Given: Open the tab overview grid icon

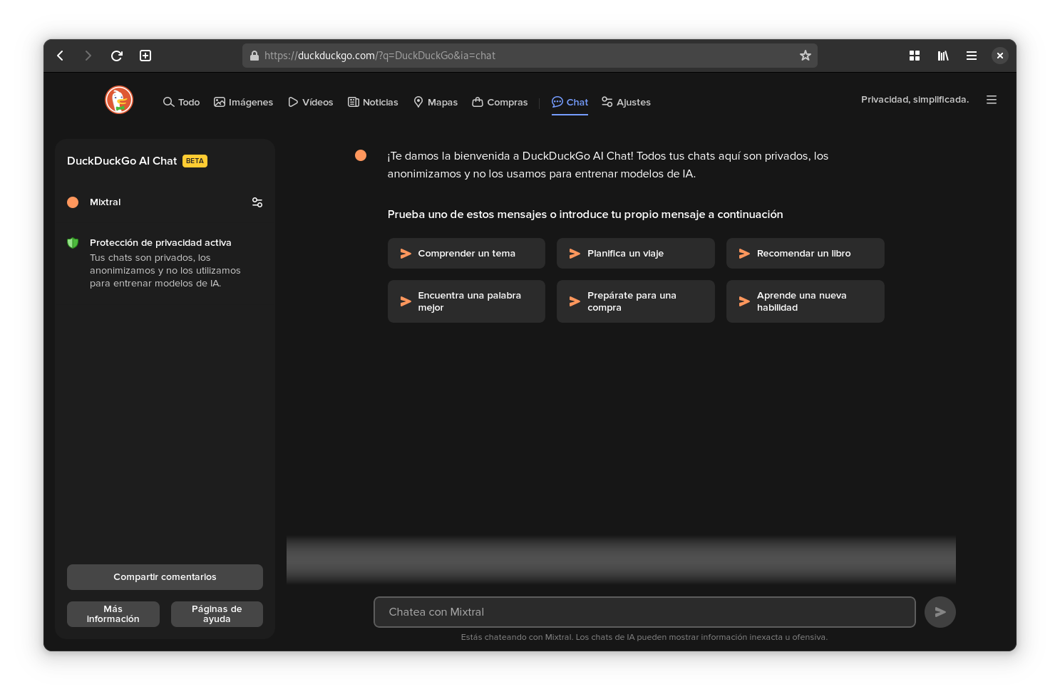Looking at the screenshot, I should coord(915,56).
